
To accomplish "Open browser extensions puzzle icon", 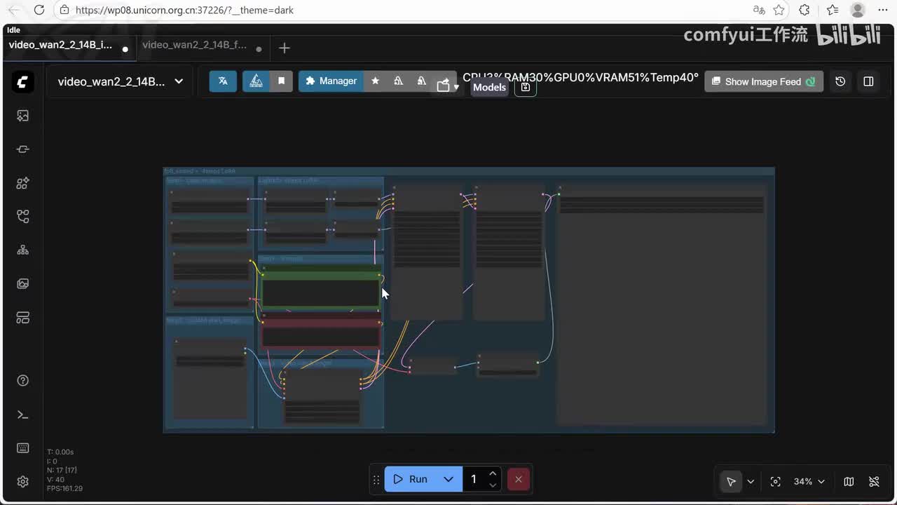I will point(804,10).
